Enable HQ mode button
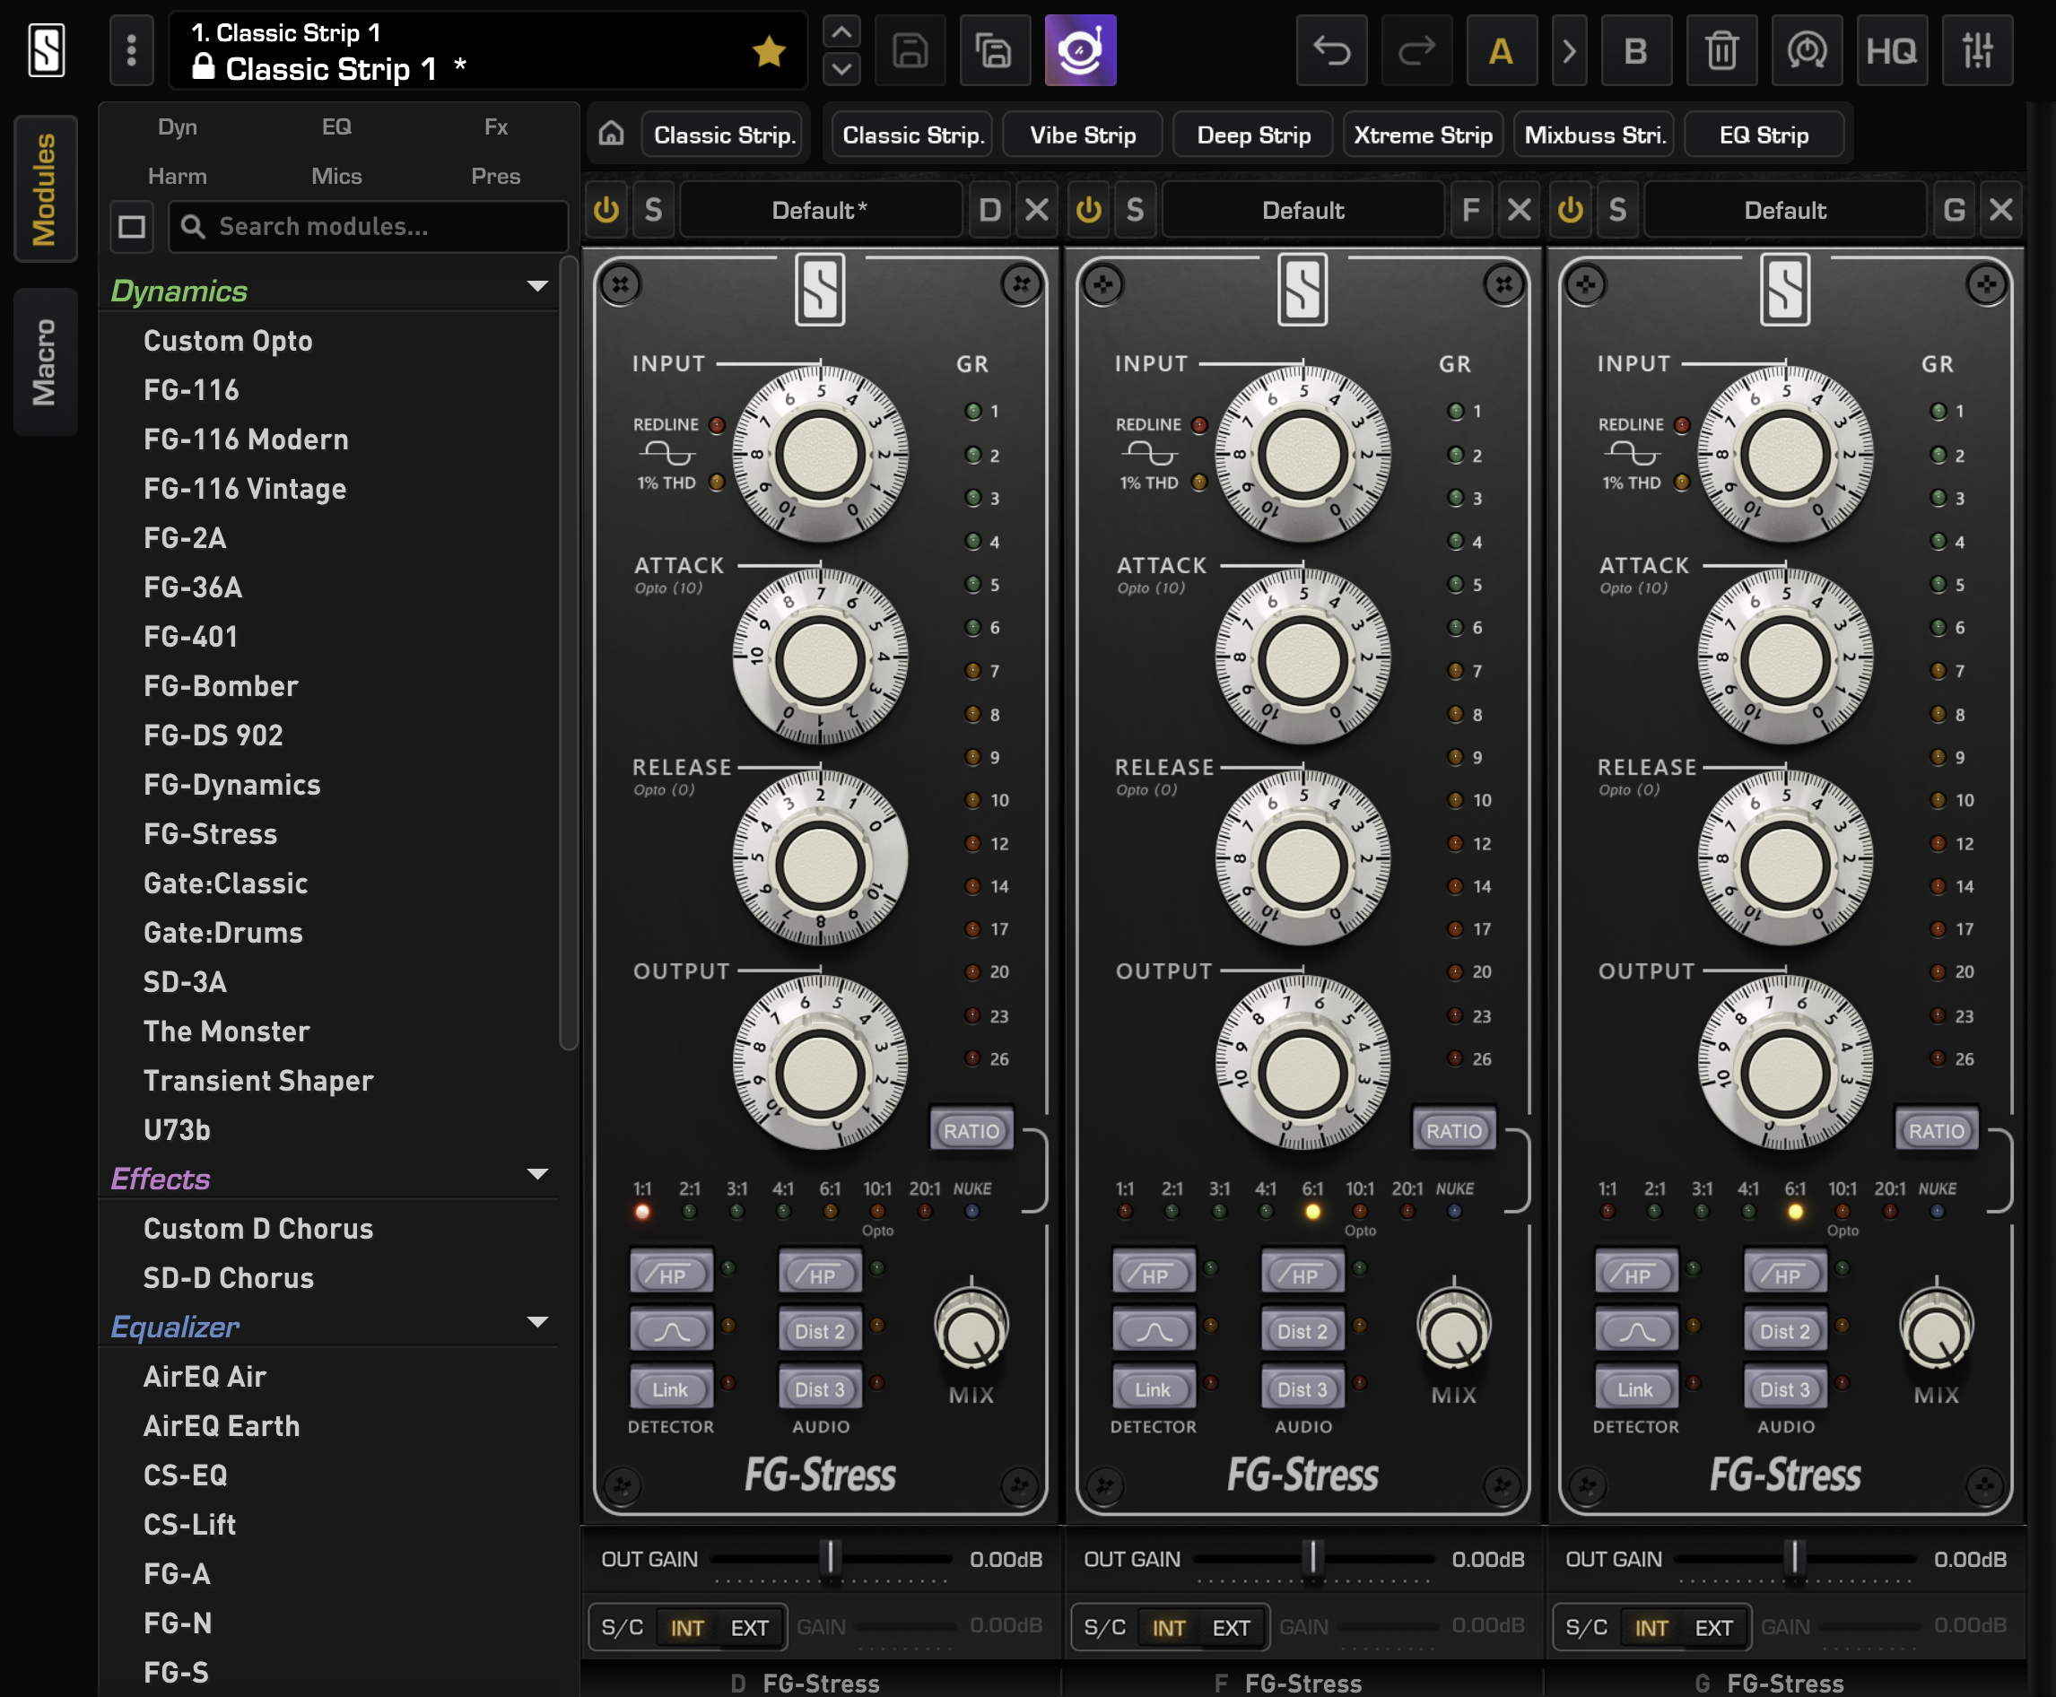2056x1697 pixels. click(1891, 51)
